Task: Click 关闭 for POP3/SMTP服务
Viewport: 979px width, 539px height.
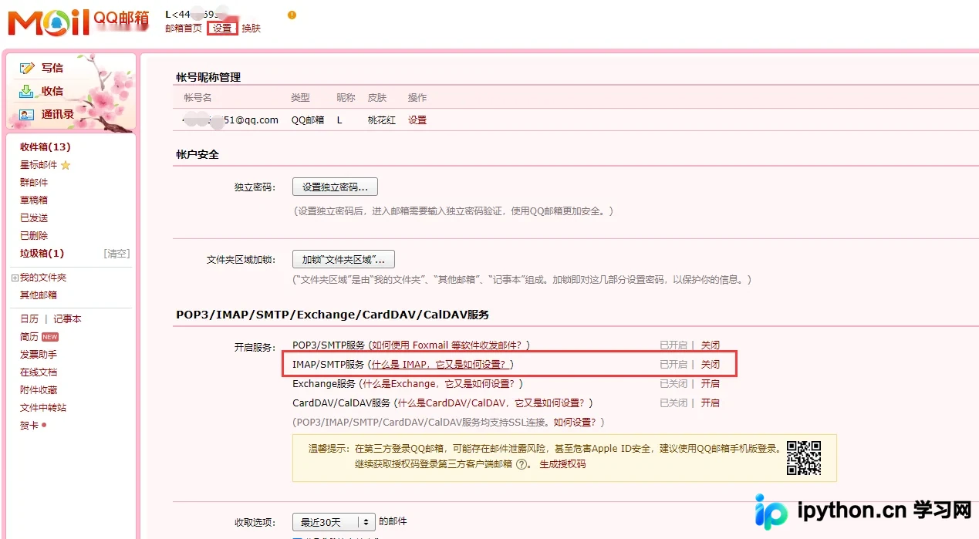Action: [710, 345]
